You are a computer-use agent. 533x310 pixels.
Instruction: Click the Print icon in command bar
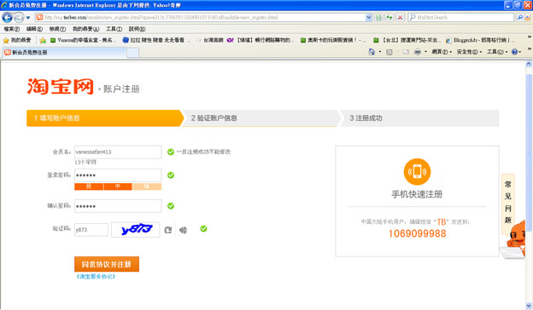pyautogui.click(x=418, y=52)
